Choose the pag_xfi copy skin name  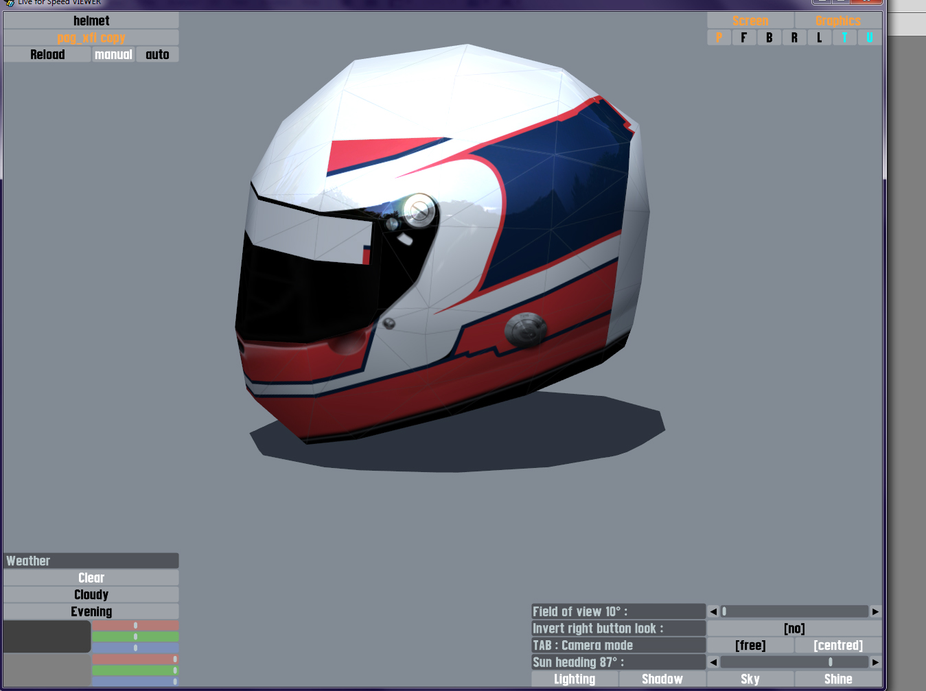tap(91, 38)
